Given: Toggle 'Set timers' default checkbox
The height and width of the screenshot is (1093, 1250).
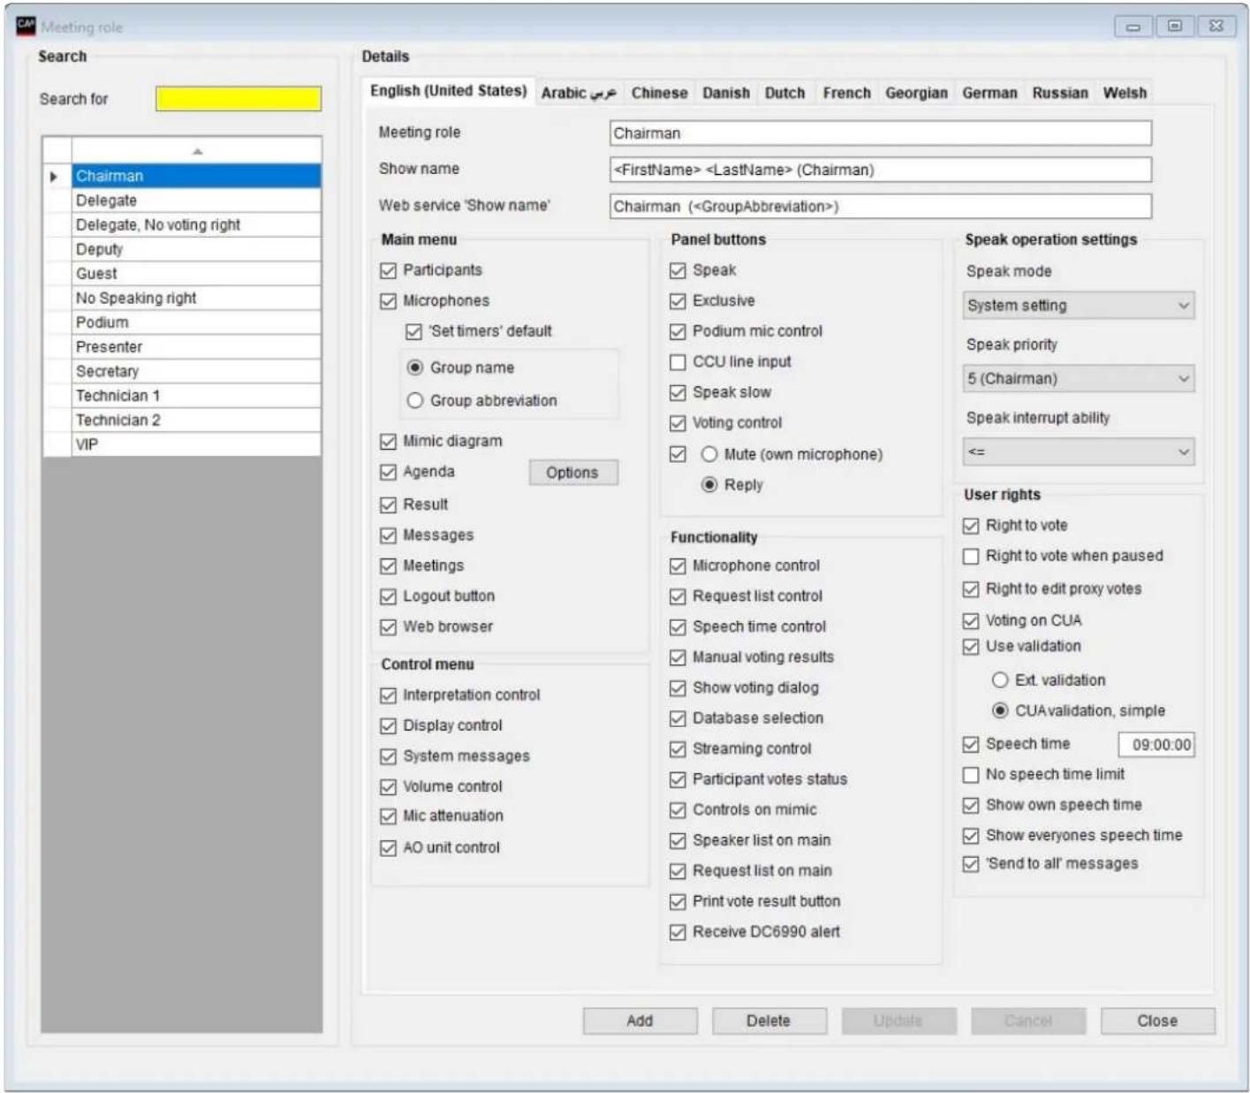Looking at the screenshot, I should (413, 331).
